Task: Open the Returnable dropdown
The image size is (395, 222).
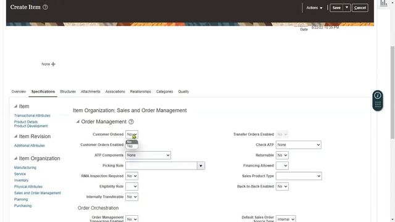Action: [282, 155]
